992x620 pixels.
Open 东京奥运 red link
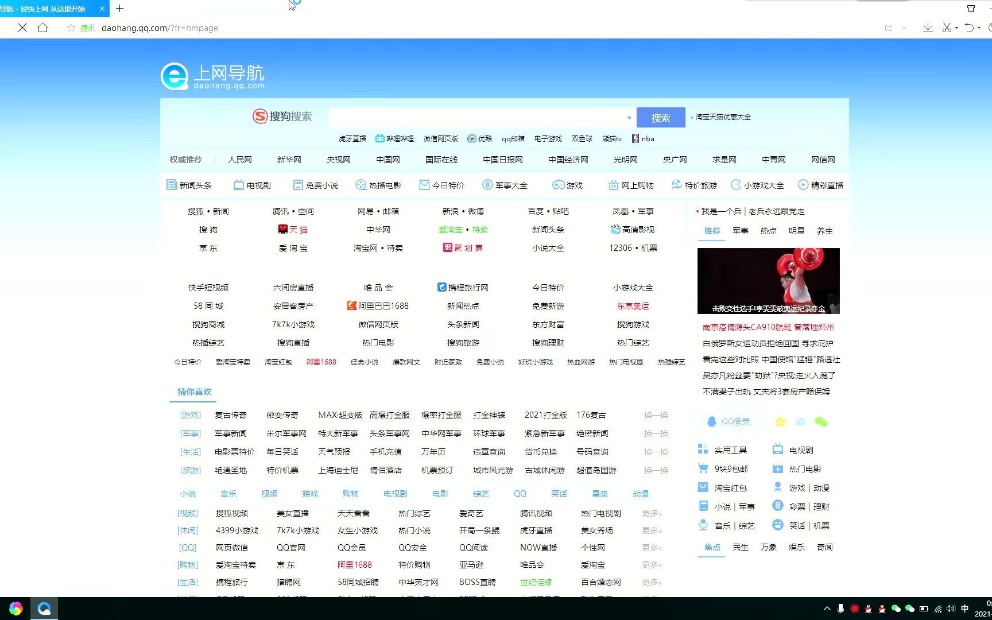(633, 305)
